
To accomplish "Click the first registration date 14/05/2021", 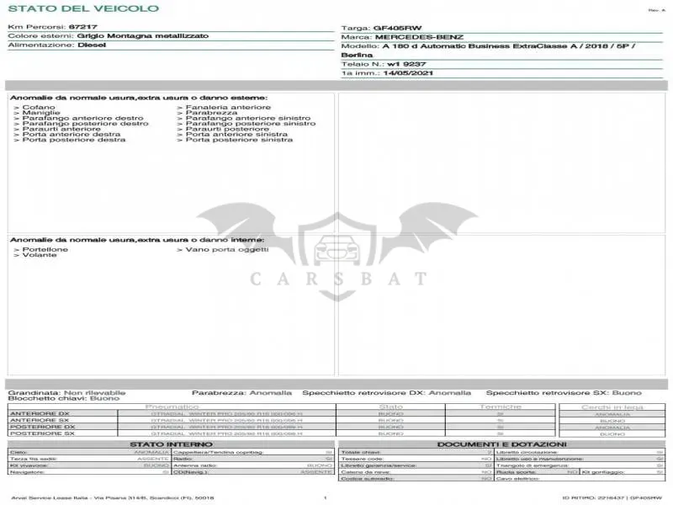I will [408, 73].
